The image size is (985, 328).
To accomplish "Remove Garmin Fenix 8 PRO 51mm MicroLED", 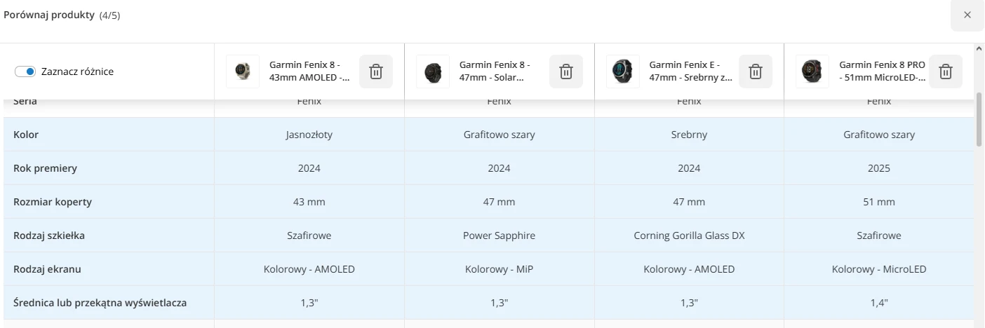I will (x=946, y=71).
